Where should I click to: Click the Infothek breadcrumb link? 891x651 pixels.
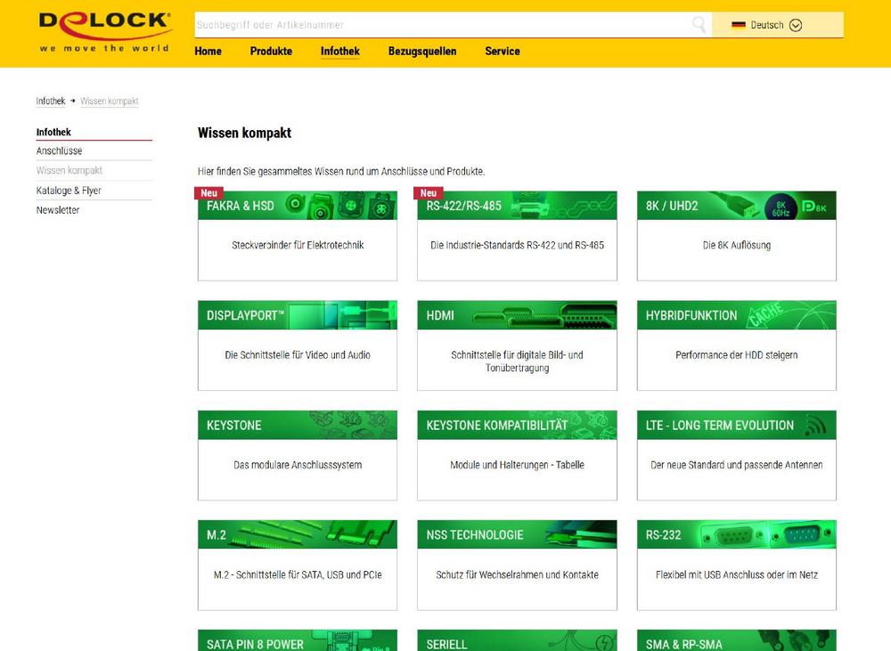(51, 102)
